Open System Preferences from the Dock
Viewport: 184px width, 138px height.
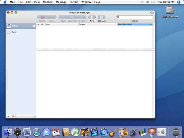162,132
